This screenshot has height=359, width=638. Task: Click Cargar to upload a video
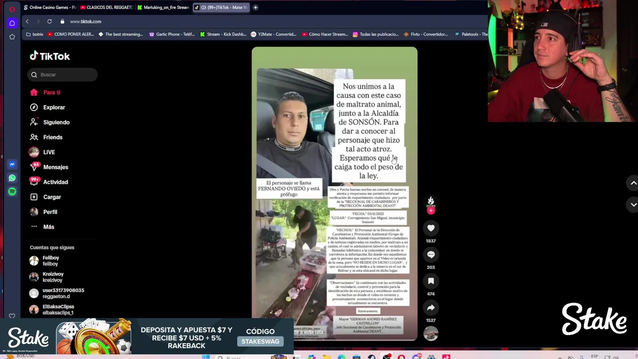click(45, 197)
